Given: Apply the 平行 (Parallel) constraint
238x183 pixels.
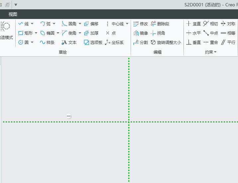Looking at the screenshot, I should click(x=228, y=42).
